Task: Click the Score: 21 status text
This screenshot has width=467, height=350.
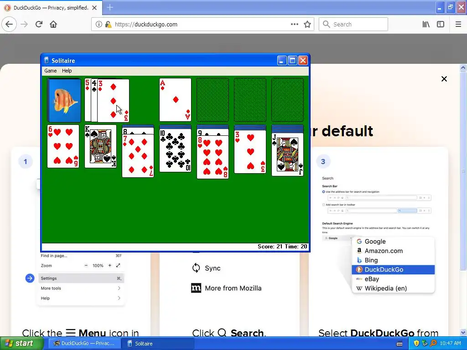Action: (270, 247)
